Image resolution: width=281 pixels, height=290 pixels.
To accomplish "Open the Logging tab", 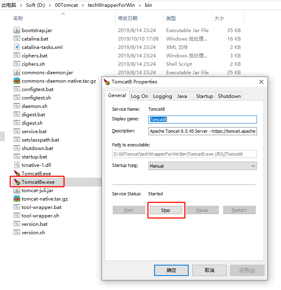I will click(162, 96).
